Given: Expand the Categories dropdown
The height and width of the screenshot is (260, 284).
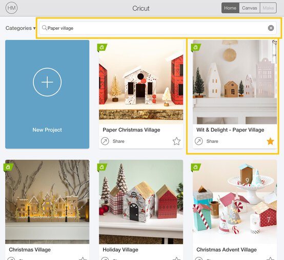Looking at the screenshot, I should [21, 28].
